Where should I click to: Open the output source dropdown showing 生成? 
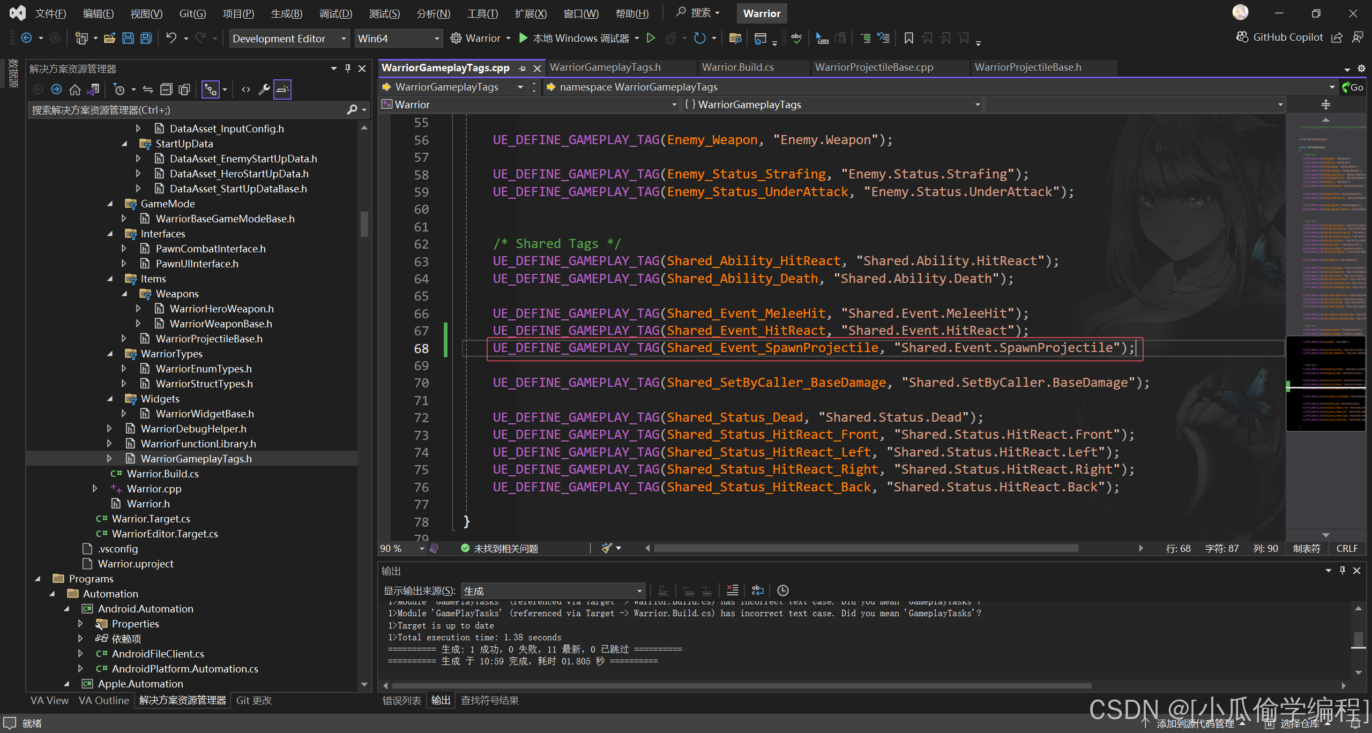552,590
